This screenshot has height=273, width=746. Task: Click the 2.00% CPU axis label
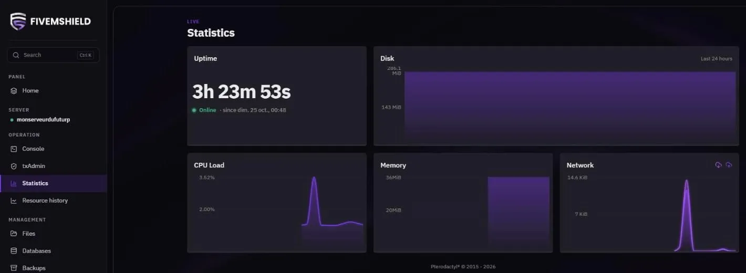(207, 209)
